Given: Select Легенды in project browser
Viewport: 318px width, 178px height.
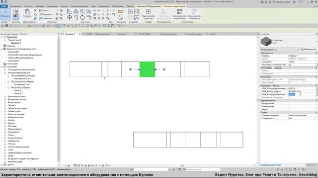Looking at the screenshot, I should pos(11,46).
